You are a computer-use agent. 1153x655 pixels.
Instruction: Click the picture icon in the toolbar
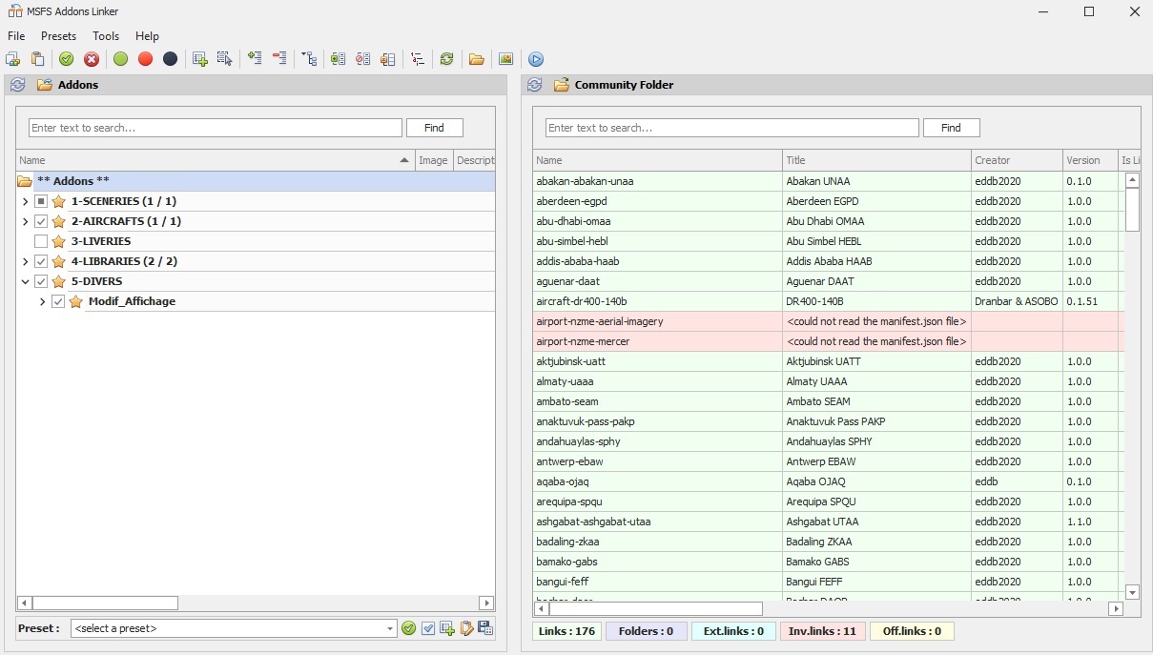click(x=505, y=59)
